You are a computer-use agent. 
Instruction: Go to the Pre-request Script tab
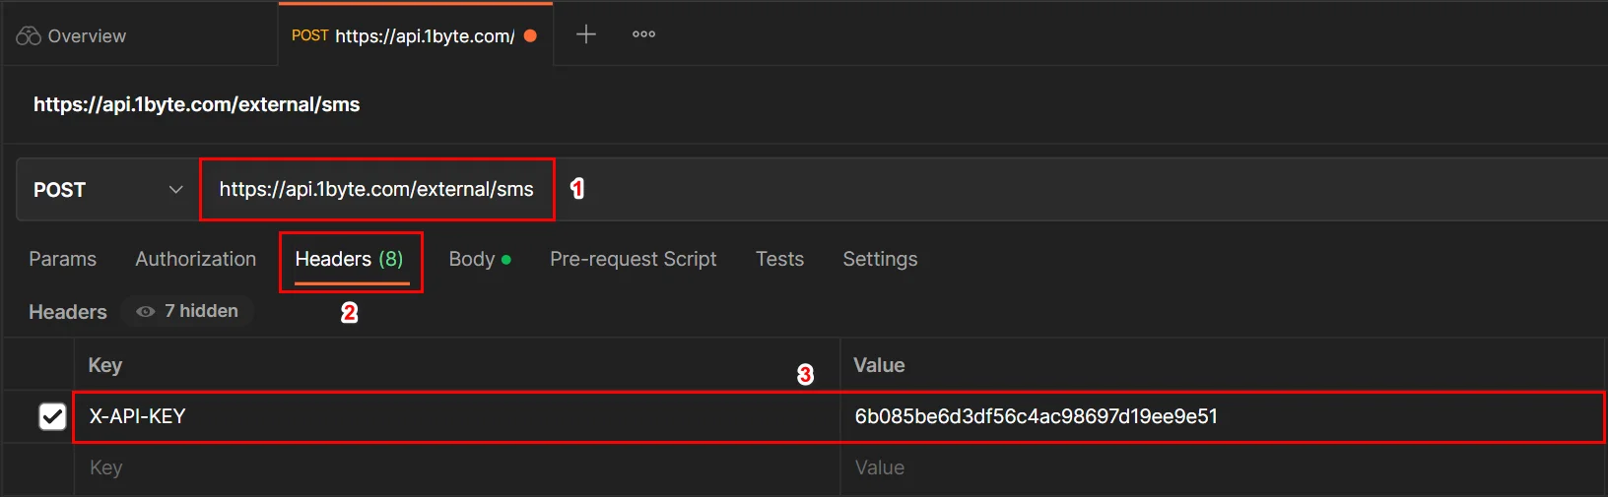pos(634,259)
